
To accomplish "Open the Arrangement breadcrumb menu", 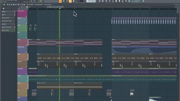I will (39, 5).
